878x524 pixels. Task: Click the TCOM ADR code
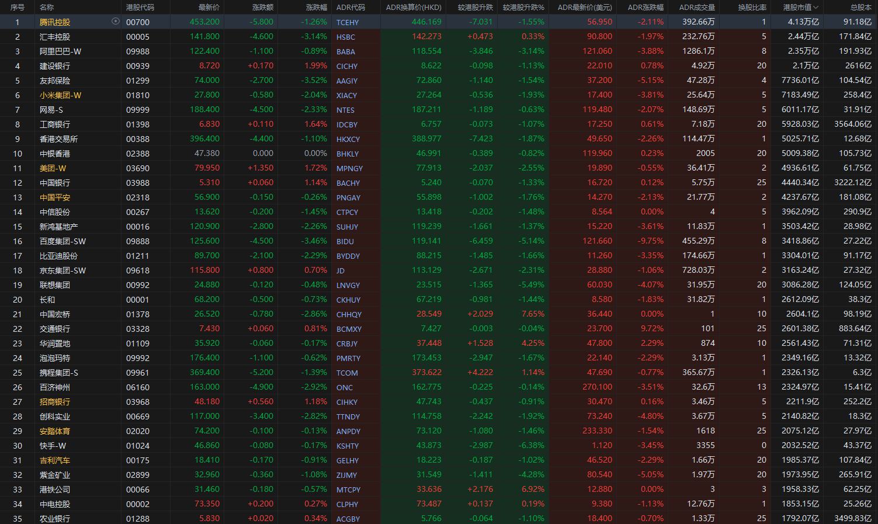pos(347,373)
